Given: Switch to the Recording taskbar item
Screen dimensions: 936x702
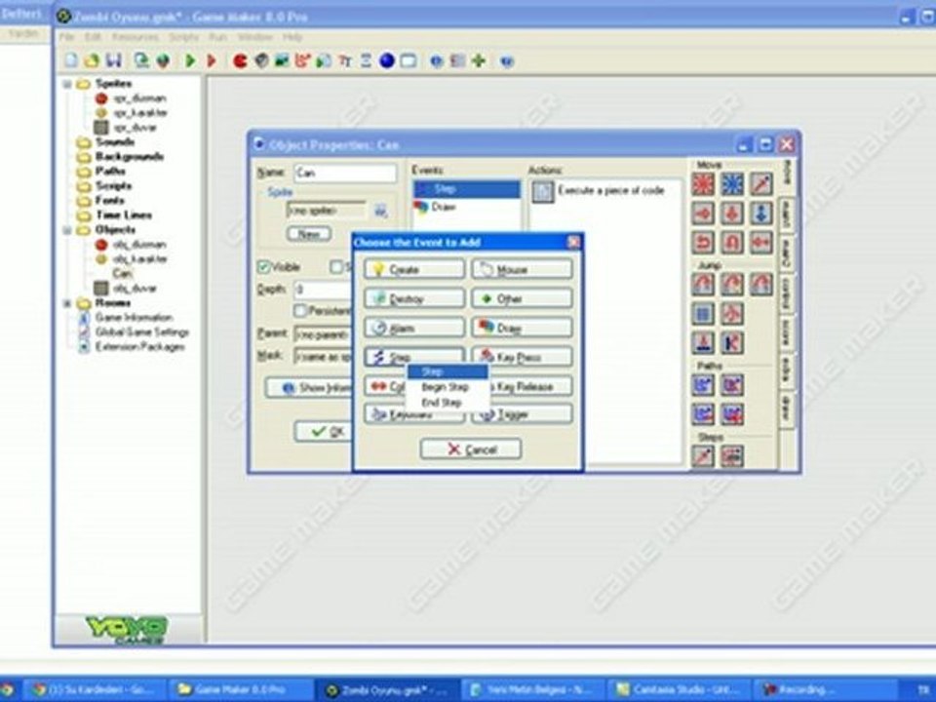Looking at the screenshot, I should [x=825, y=689].
